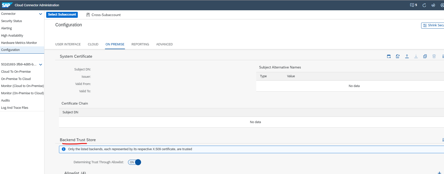Collapse the Connector navigation group
Viewport: 444px width, 174px height.
pos(41,14)
